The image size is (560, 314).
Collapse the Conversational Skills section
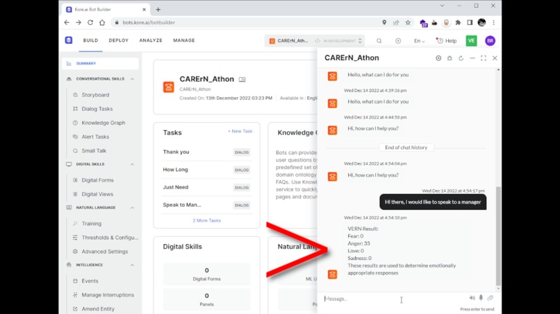[x=132, y=79]
